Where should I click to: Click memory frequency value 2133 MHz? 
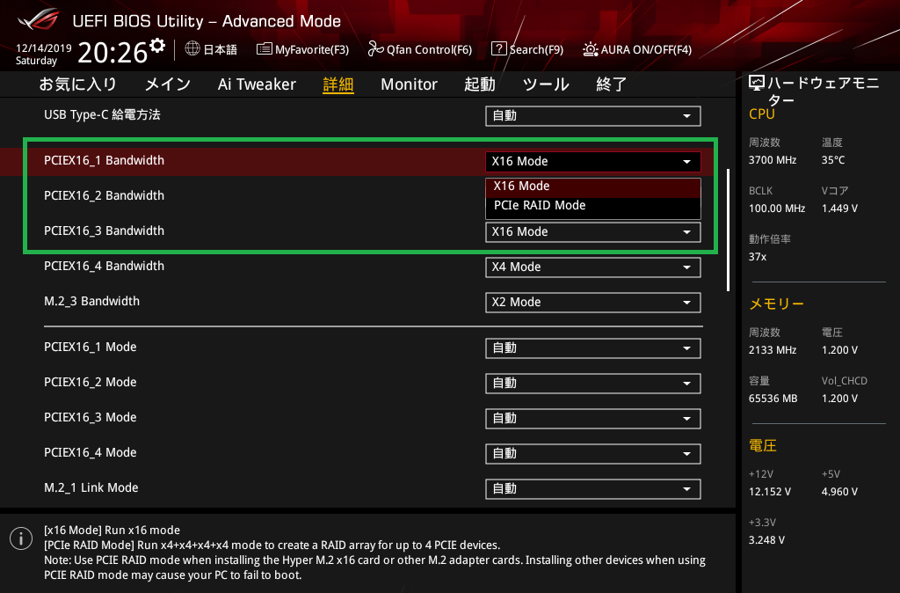[773, 350]
